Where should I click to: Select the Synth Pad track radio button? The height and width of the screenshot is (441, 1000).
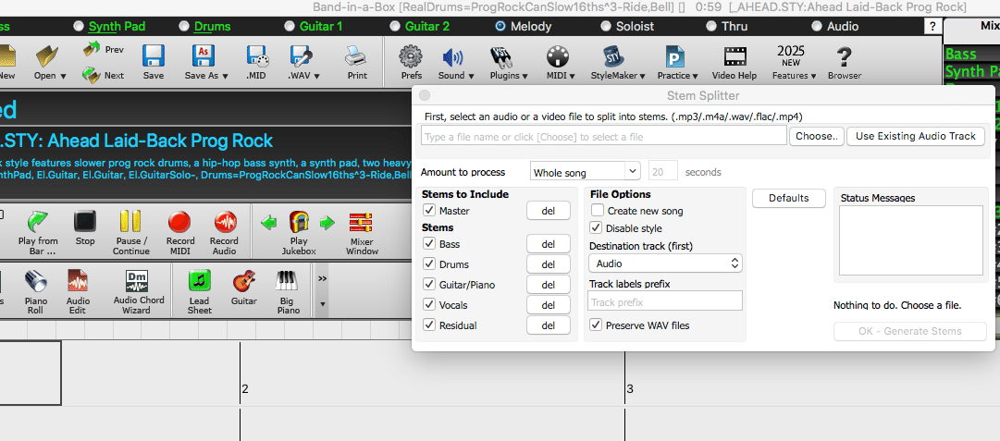click(78, 26)
